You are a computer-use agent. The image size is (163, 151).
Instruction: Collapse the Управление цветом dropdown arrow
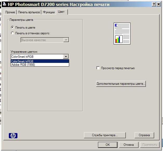66,57
